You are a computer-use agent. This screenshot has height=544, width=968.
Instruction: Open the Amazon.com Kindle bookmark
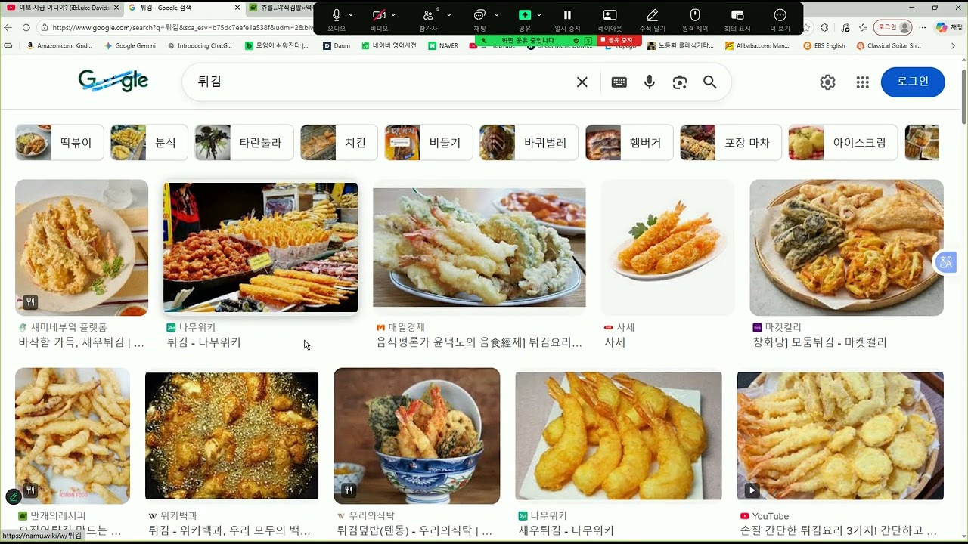click(x=59, y=45)
